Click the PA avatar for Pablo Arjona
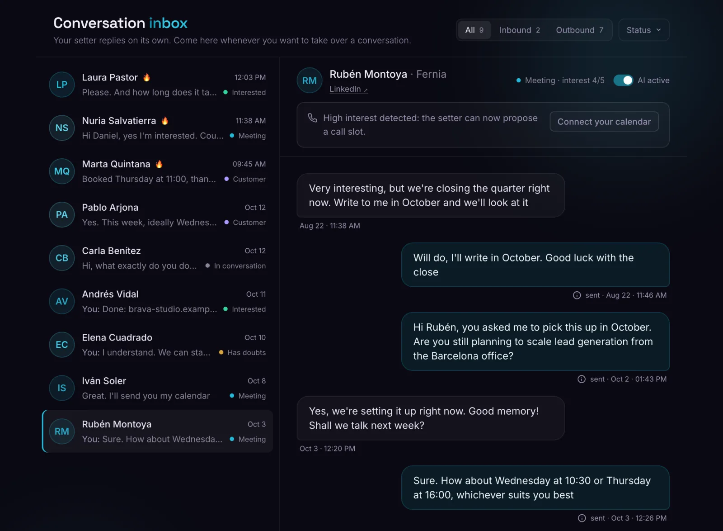 click(x=62, y=215)
